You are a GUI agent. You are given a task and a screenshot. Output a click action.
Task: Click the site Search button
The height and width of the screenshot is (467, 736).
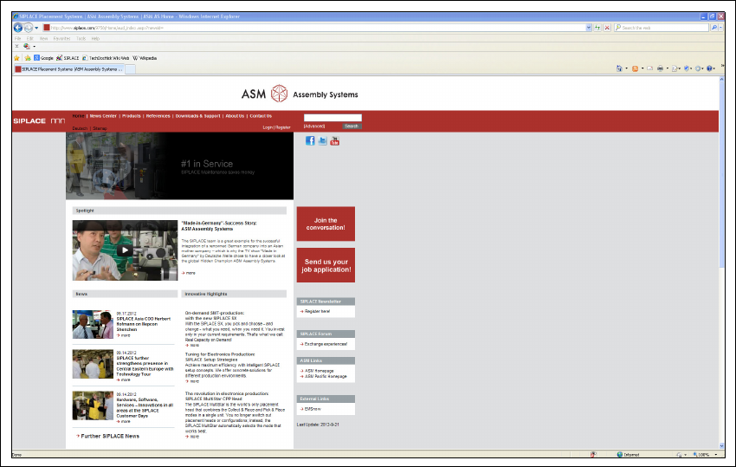point(352,126)
